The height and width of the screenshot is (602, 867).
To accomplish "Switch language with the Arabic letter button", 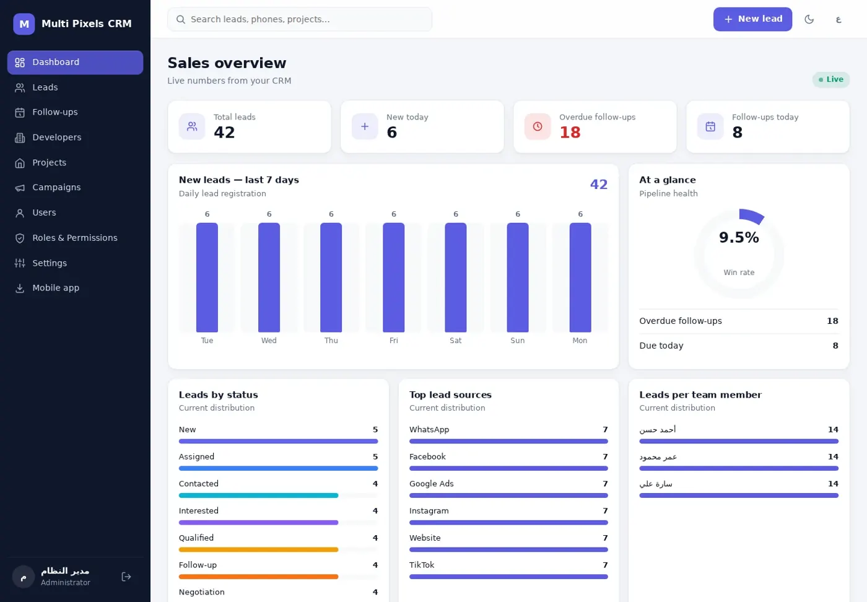I will pyautogui.click(x=839, y=19).
